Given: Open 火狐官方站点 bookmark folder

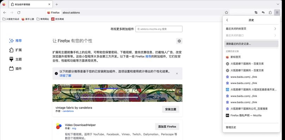Looking at the screenshot, I should click(x=11, y=19).
